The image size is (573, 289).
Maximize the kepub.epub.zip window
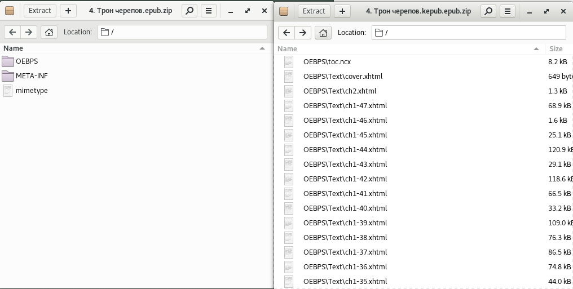pyautogui.click(x=546, y=11)
